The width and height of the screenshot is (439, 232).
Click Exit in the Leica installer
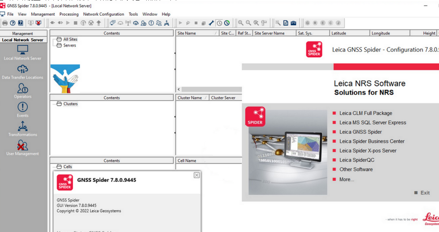[x=425, y=193]
